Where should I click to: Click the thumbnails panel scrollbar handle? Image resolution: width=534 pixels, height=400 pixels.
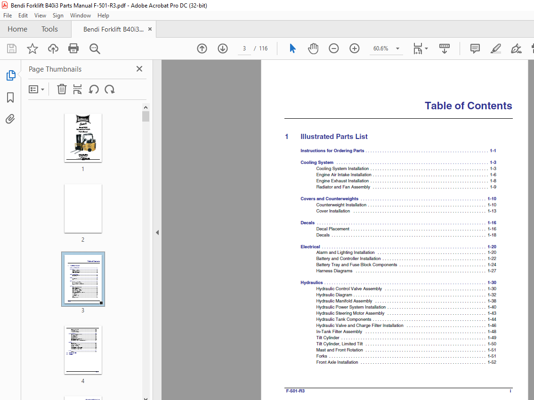pos(146,116)
